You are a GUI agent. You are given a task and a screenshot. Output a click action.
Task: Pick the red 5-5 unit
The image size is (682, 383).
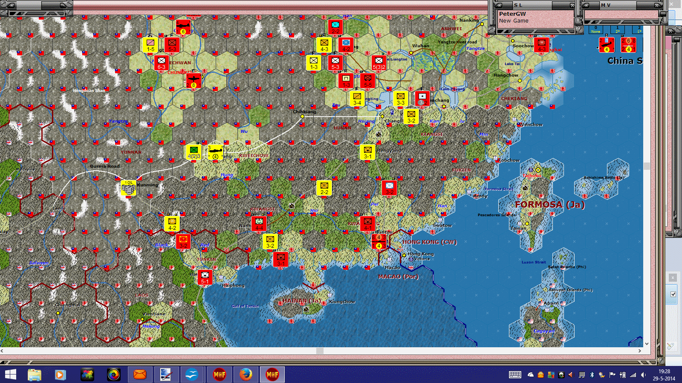click(x=368, y=80)
